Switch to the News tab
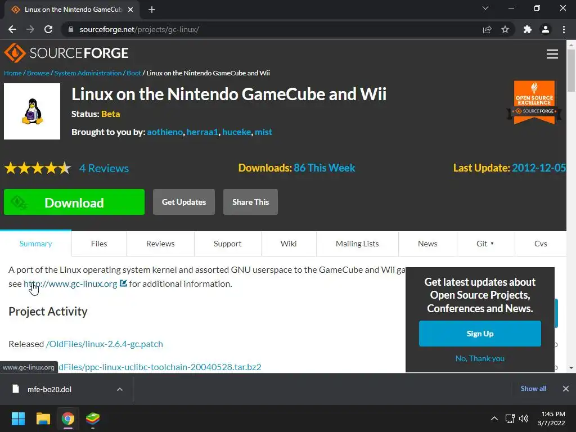The width and height of the screenshot is (576, 432). pyautogui.click(x=427, y=244)
